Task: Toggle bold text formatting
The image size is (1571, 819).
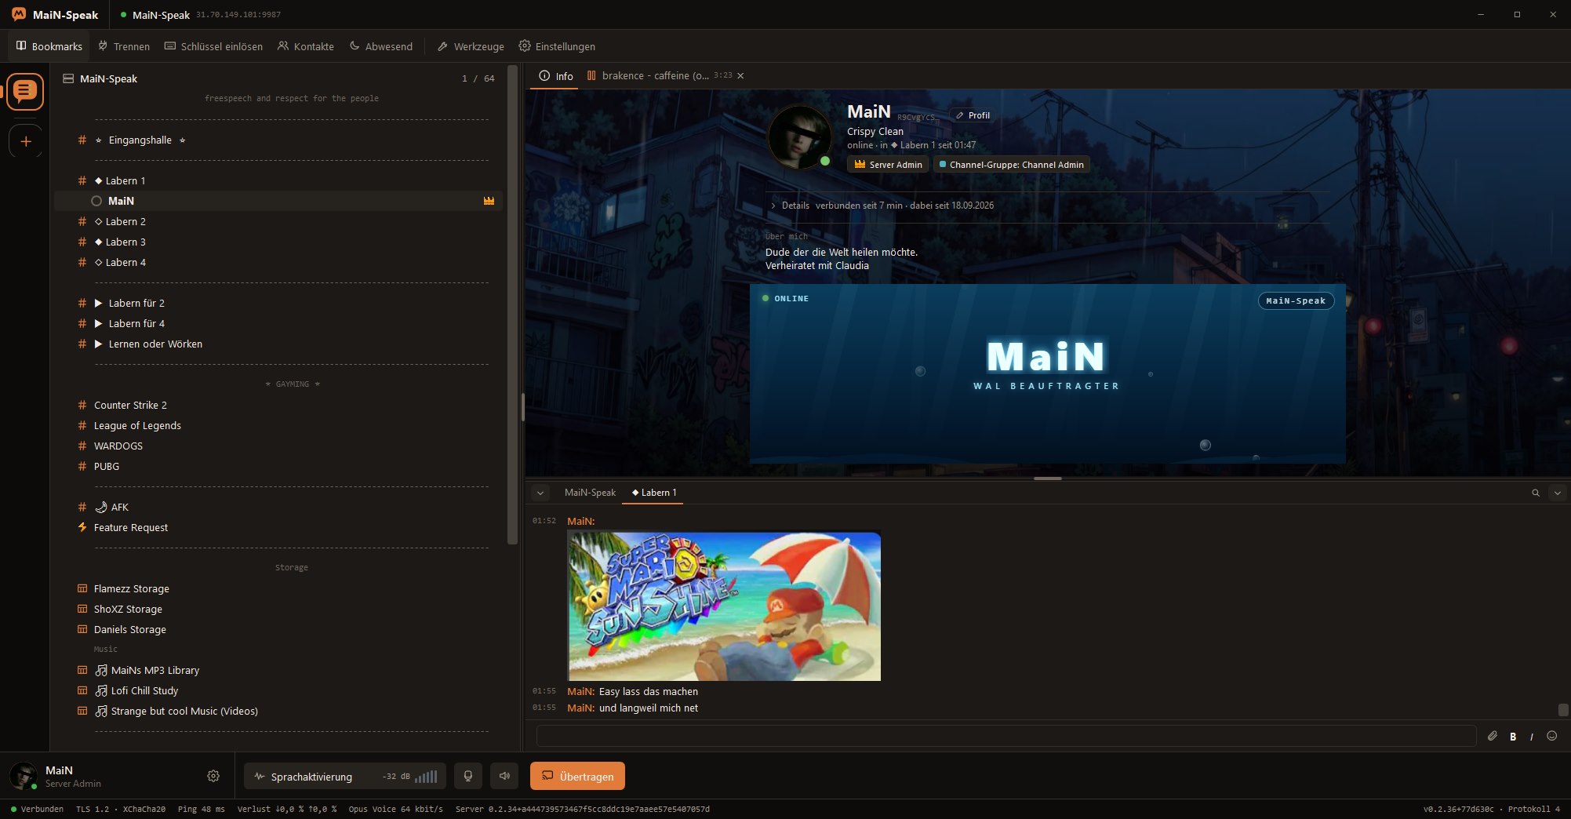Action: 1513,737
